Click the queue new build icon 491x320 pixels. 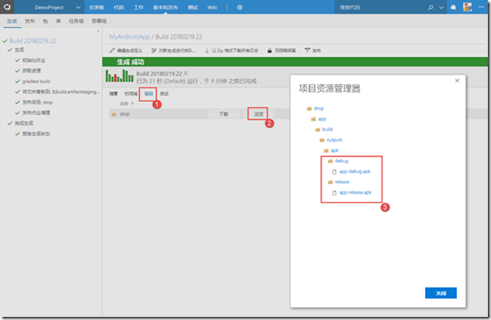click(x=154, y=51)
